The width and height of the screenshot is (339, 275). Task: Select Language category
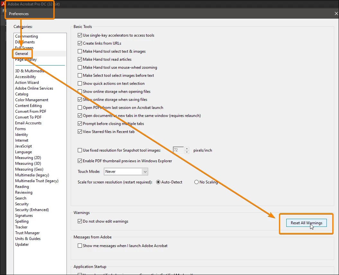[x=23, y=152]
